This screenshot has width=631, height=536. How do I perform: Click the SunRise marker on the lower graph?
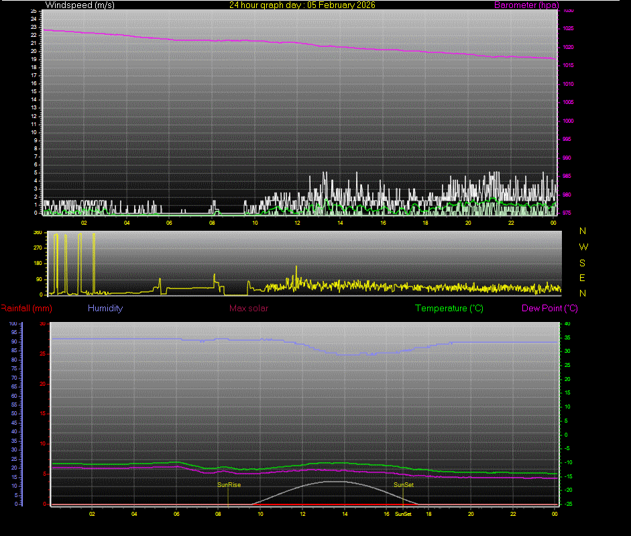pos(229,484)
